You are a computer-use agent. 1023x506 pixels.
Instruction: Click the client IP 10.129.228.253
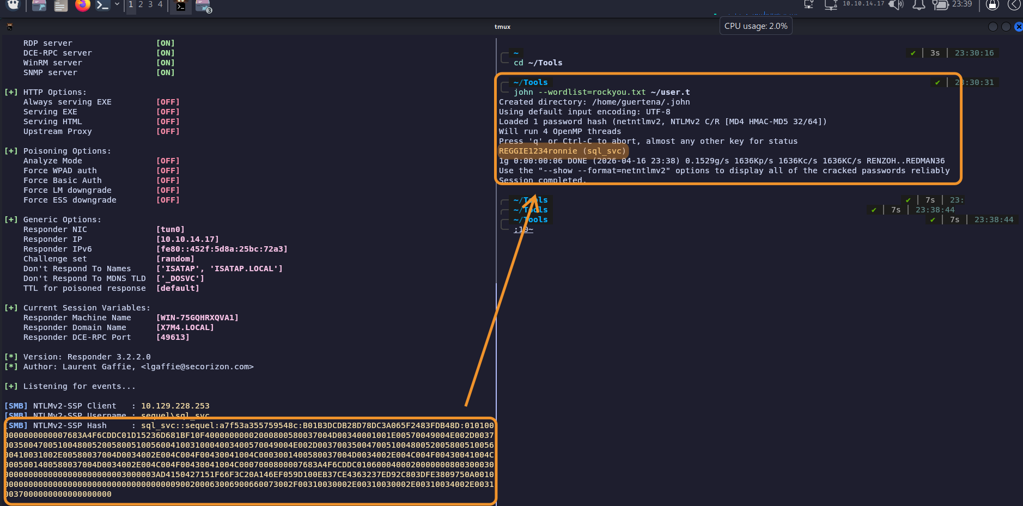pyautogui.click(x=175, y=406)
